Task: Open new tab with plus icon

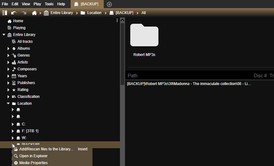Action: coord(109,4)
